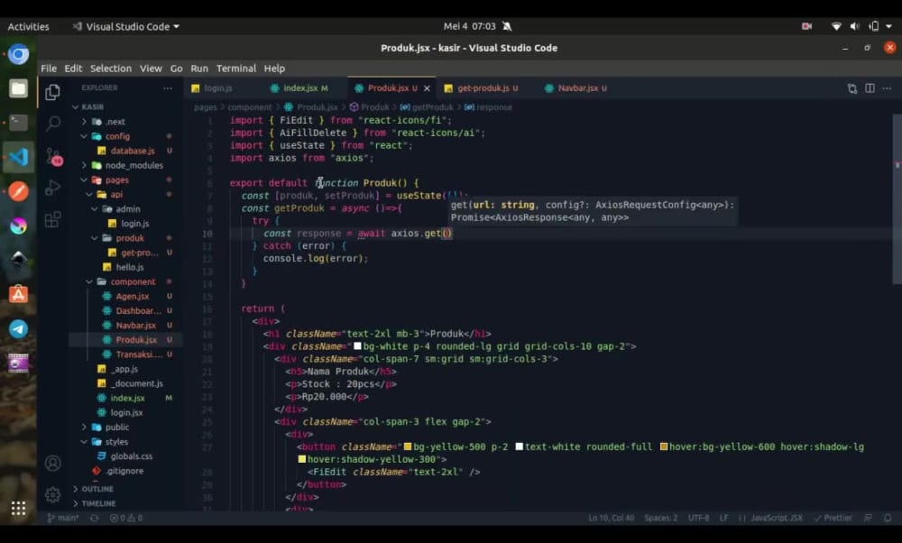The width and height of the screenshot is (902, 543).
Task: Open globals.css in the explorer
Action: tap(131, 456)
